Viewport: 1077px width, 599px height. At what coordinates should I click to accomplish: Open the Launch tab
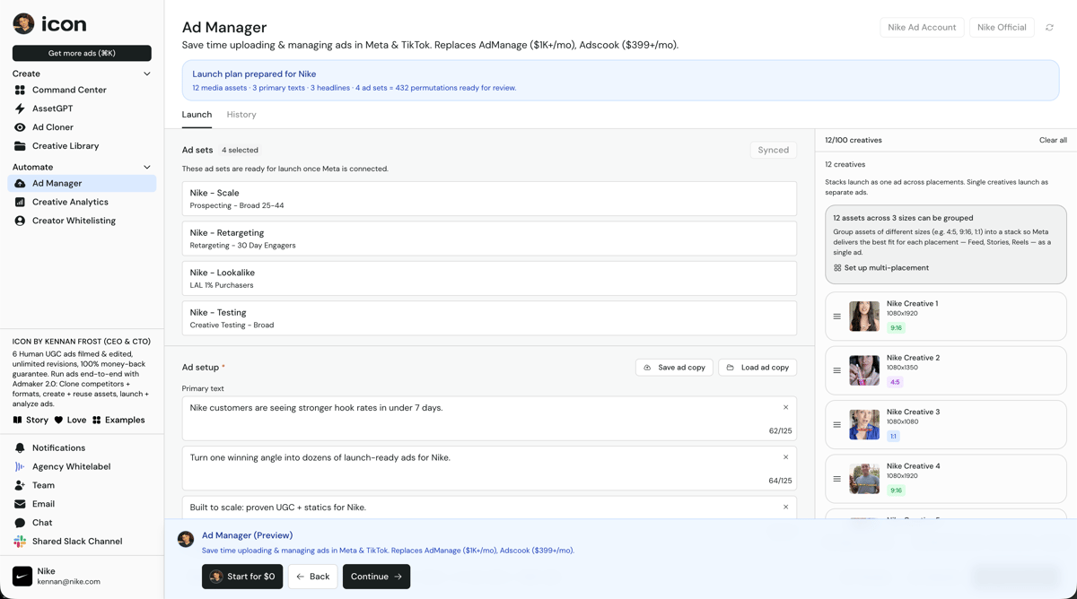click(197, 115)
